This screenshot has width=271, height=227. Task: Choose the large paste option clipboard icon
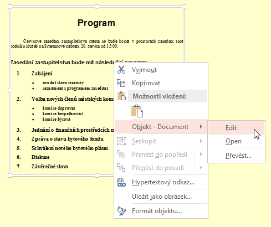(x=137, y=111)
